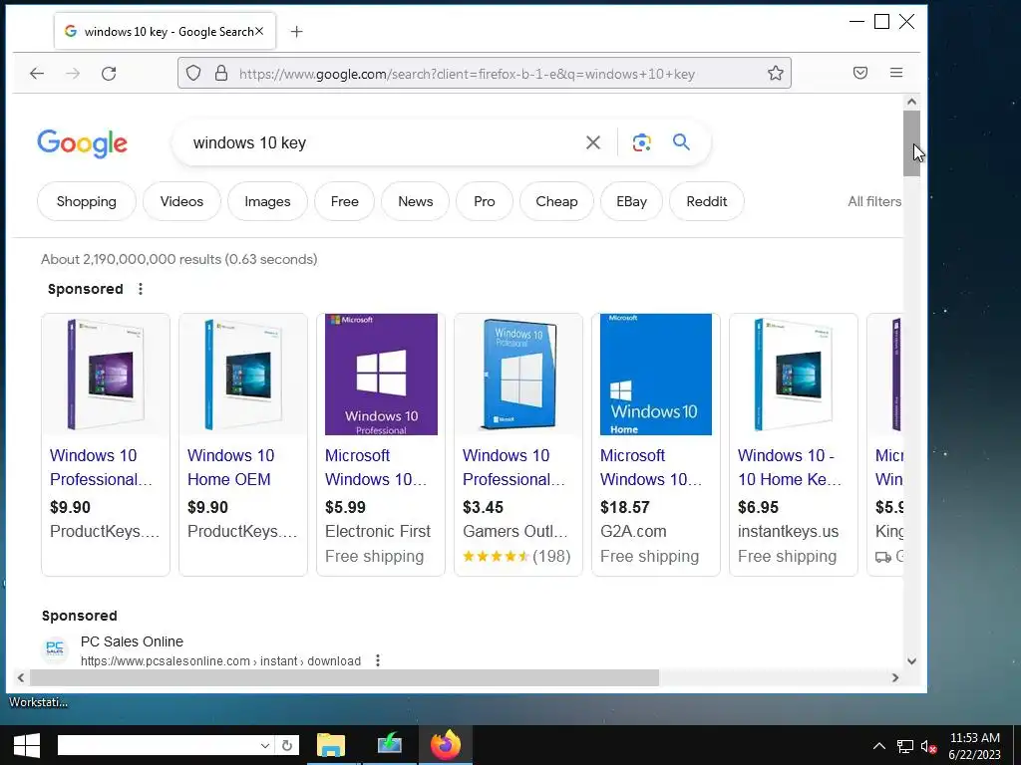Click the taskbar refresh icon by address box

pos(287,745)
